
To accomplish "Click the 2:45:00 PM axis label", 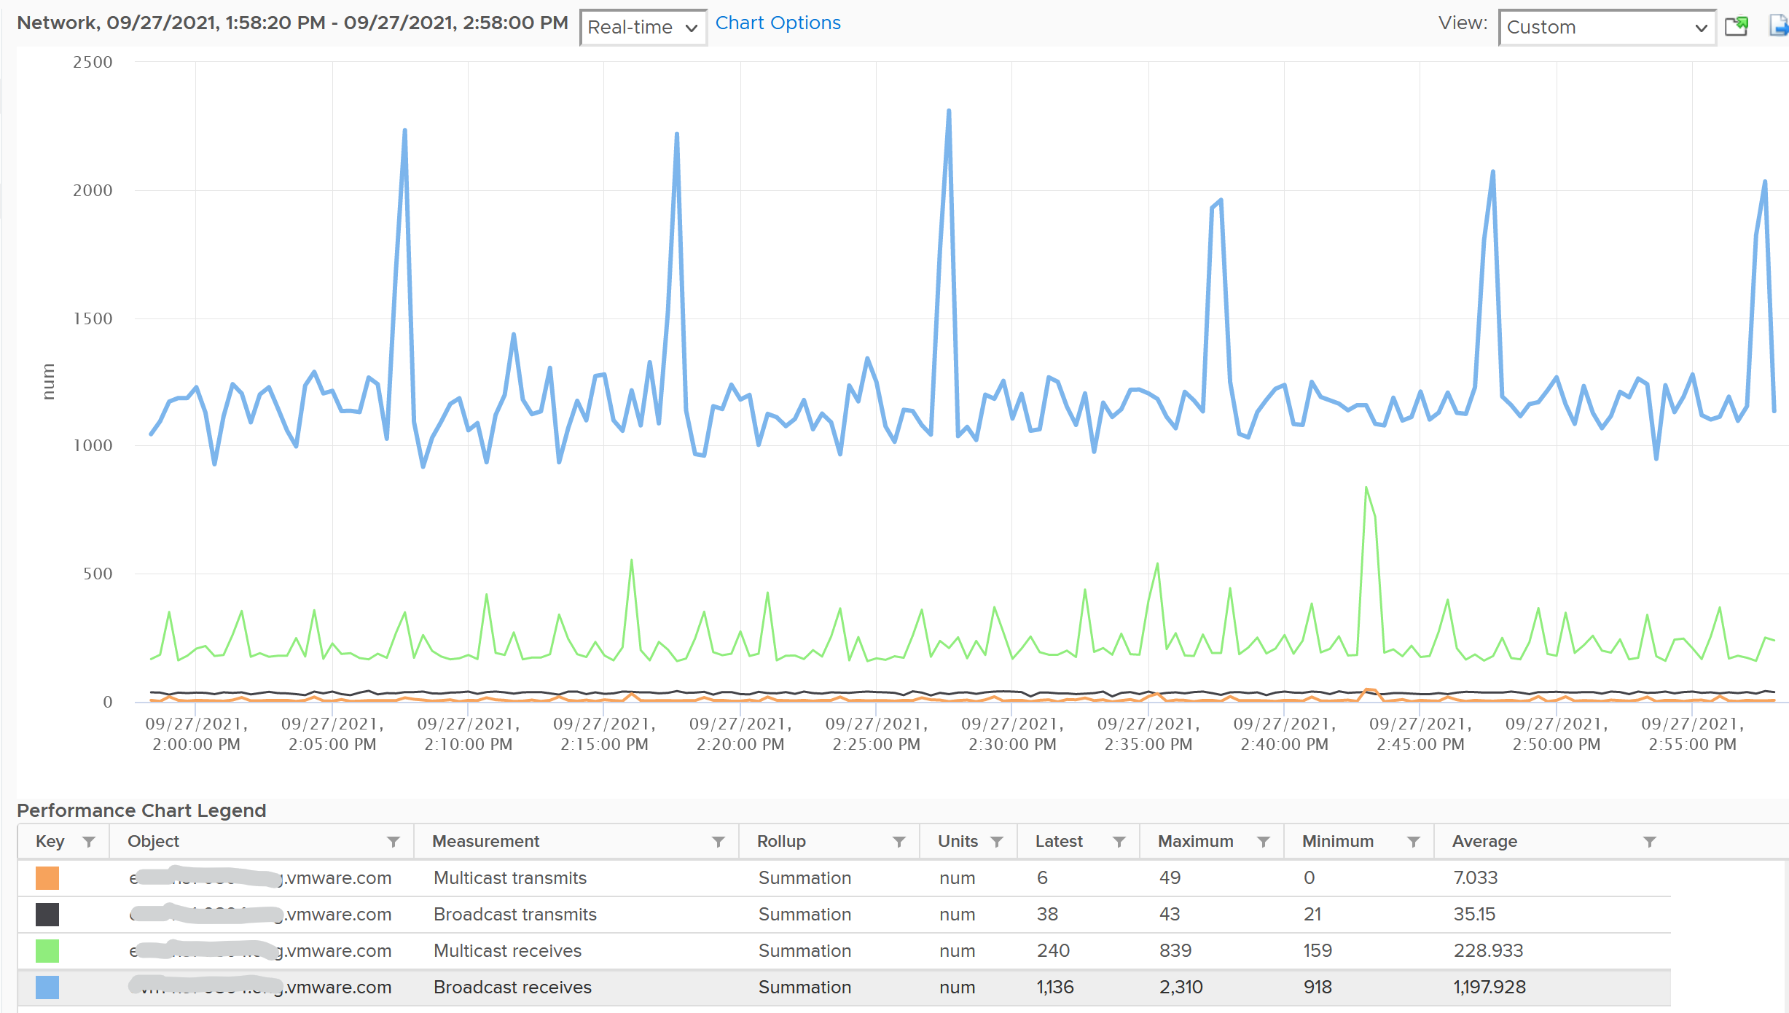I will click(x=1420, y=734).
